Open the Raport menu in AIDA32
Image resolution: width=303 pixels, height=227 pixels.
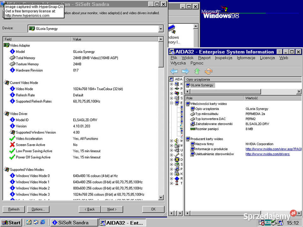(204, 58)
